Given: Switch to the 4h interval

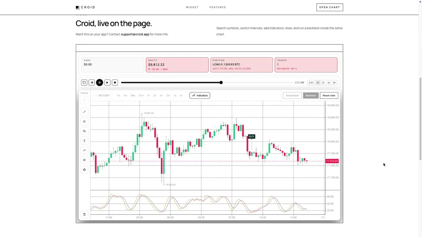Looking at the screenshot, I should point(161,96).
